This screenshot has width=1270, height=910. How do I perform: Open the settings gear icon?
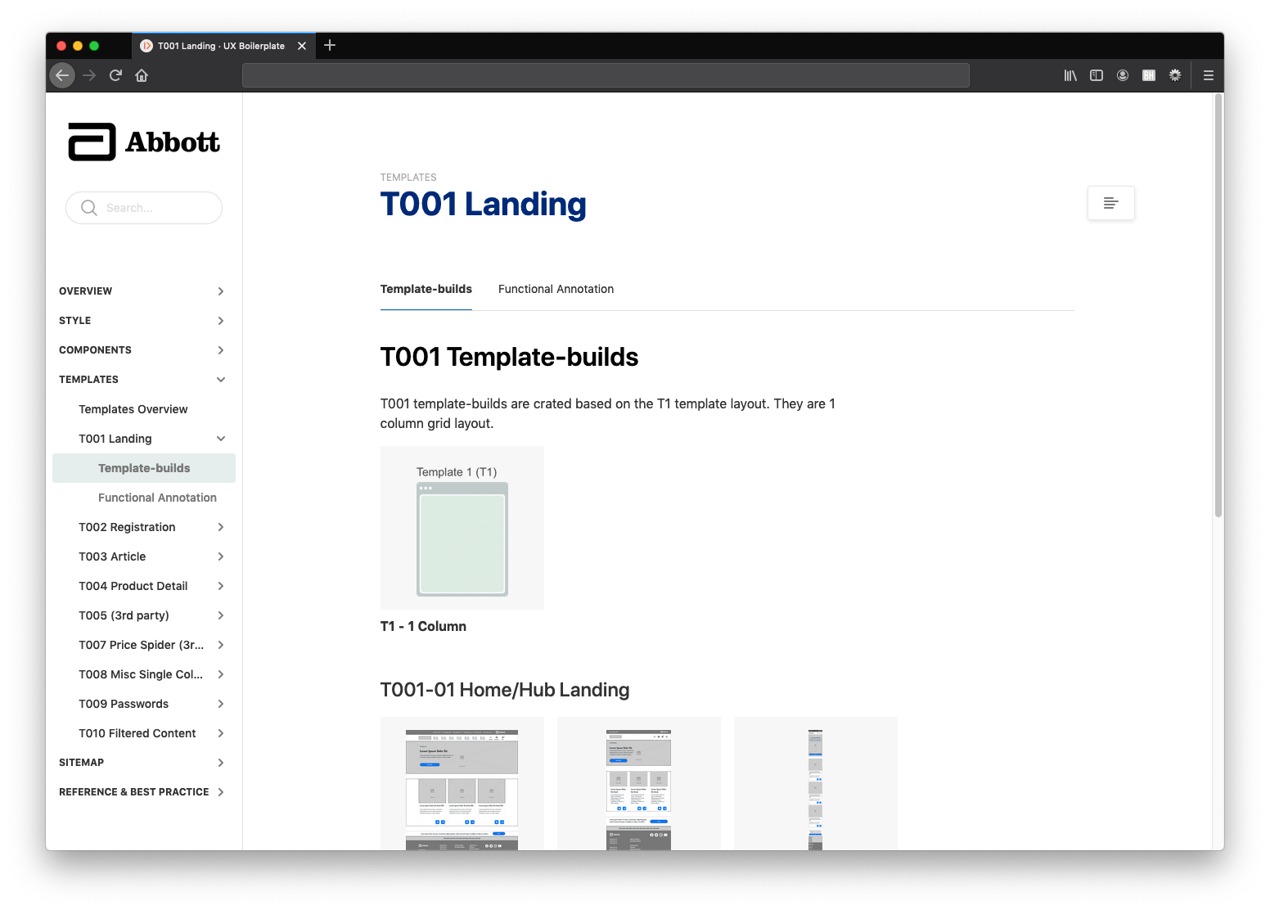1174,75
